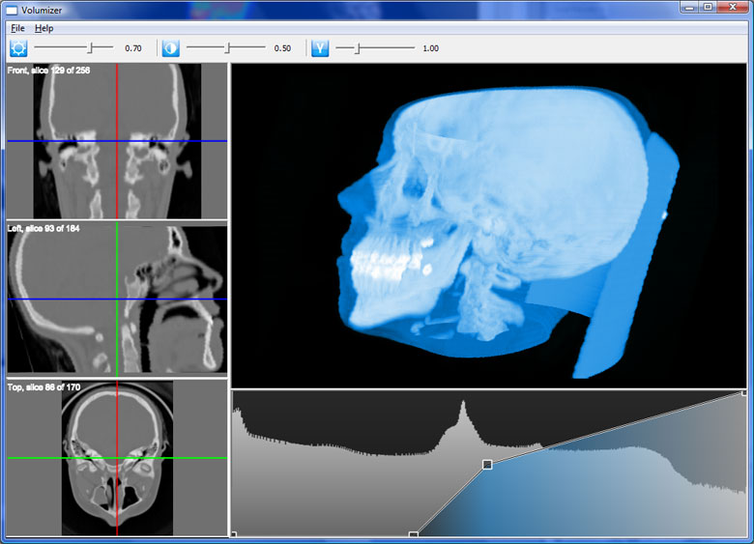Select the top-right transfer function control point
The width and height of the screenshot is (754, 544).
pyautogui.click(x=743, y=392)
